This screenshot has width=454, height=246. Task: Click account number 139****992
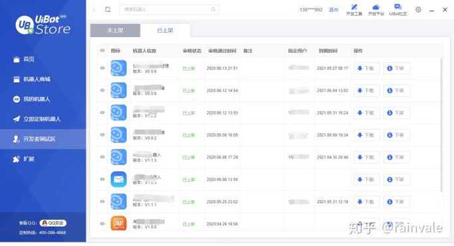click(310, 9)
